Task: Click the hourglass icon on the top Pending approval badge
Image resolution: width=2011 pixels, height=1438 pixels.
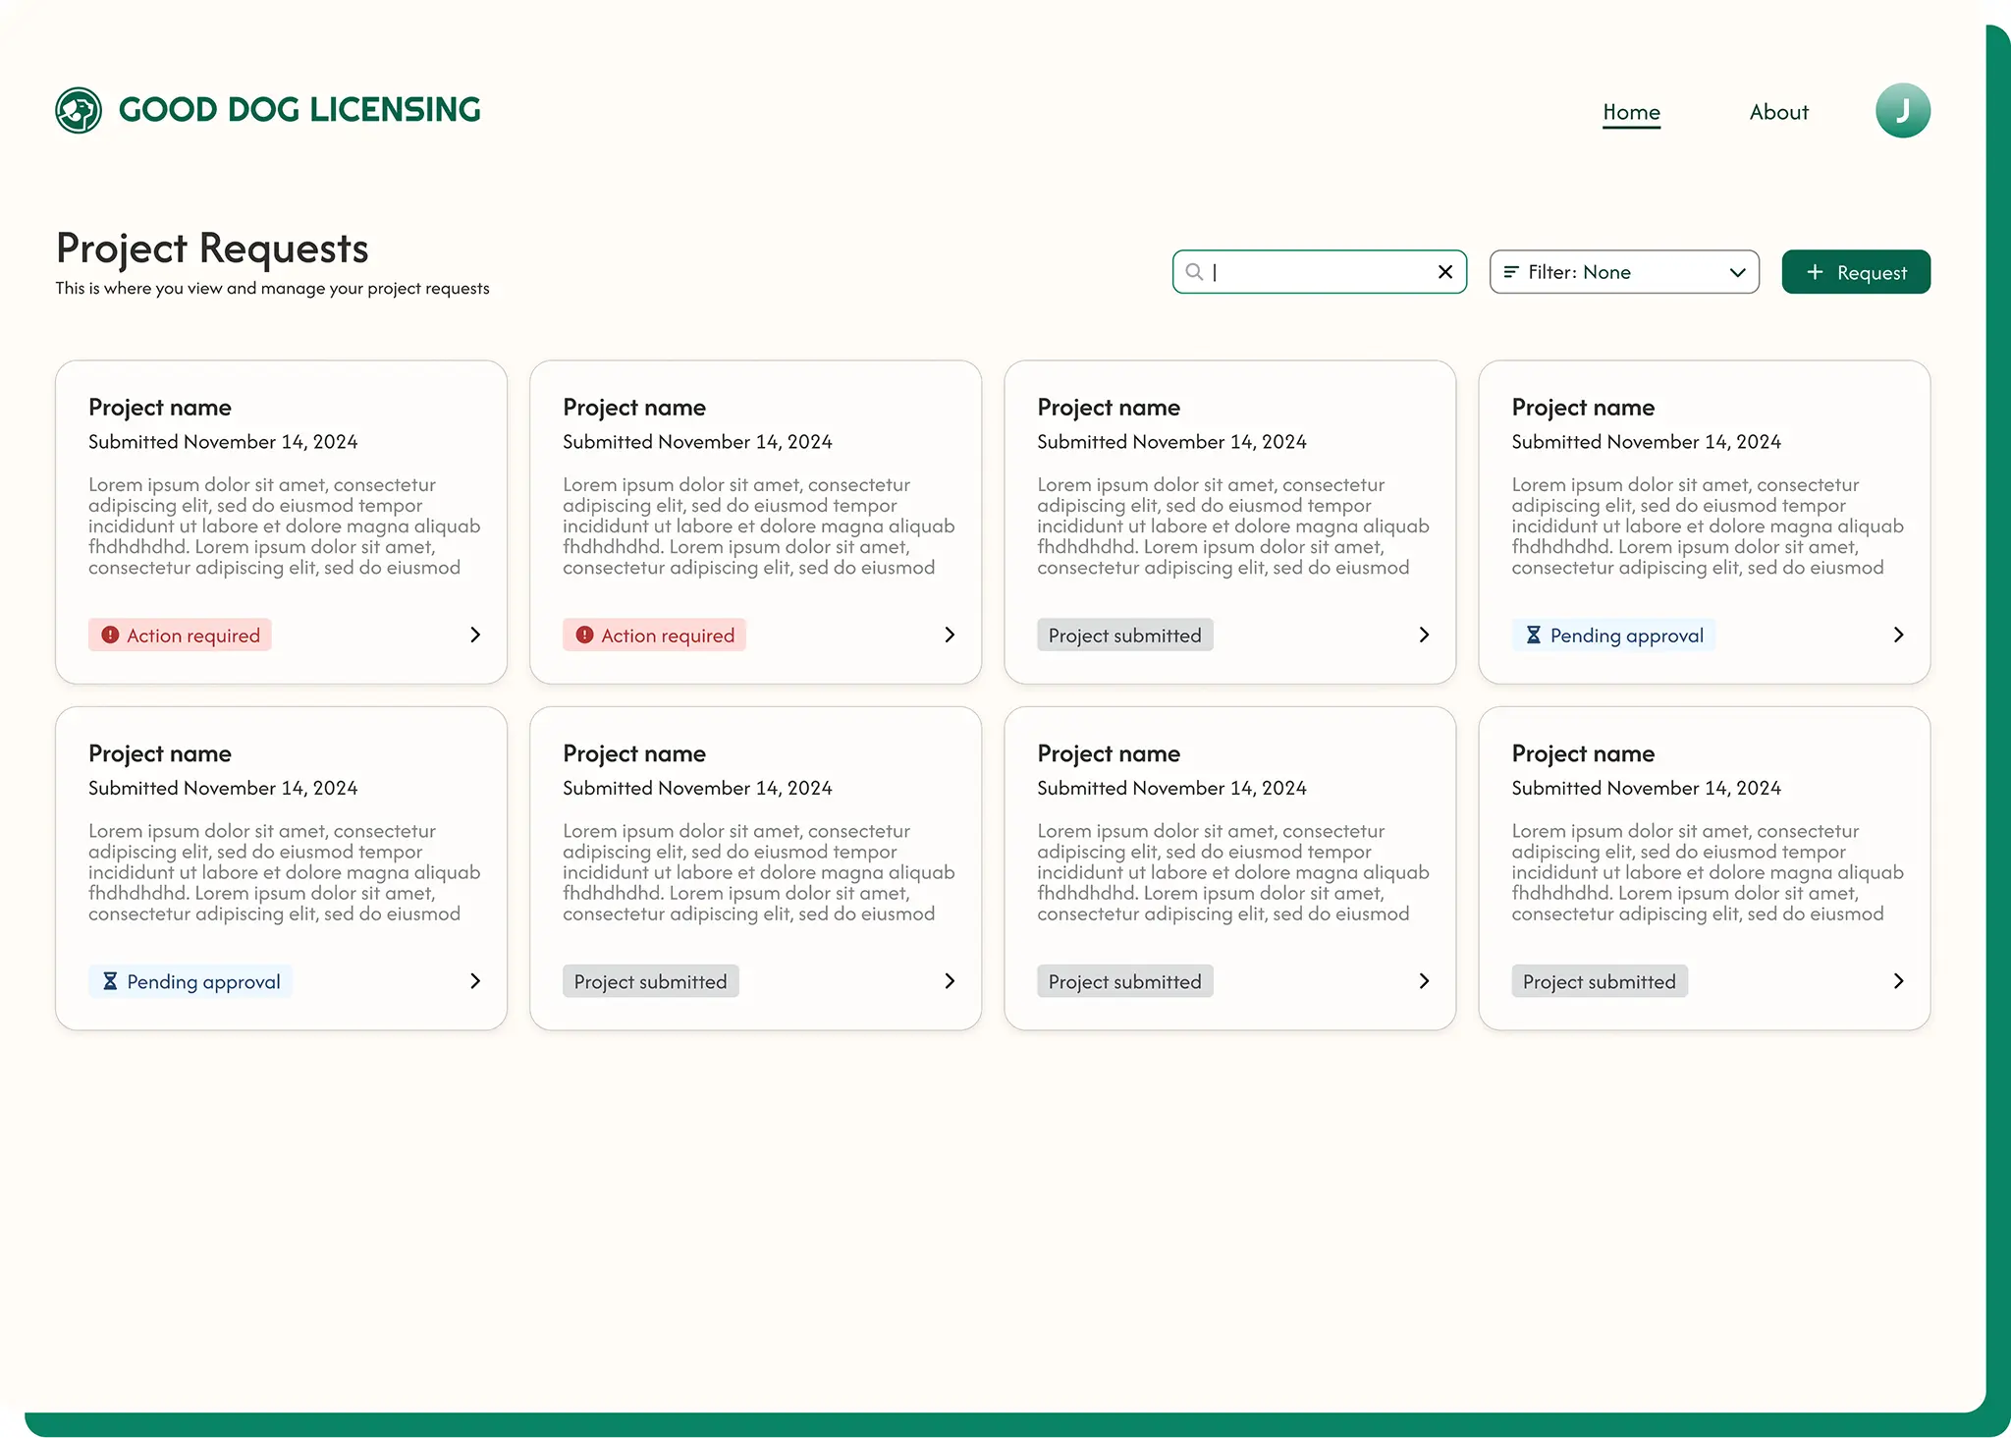Action: pyautogui.click(x=1533, y=635)
